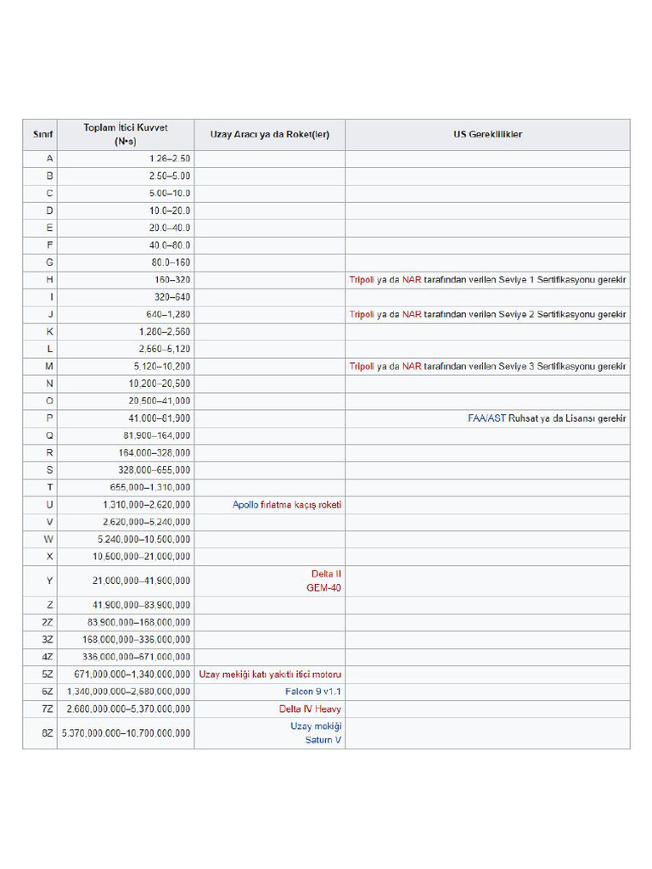Screen dimensions: 652x869
Task: Click the class letter M cell
Action: 40,367
